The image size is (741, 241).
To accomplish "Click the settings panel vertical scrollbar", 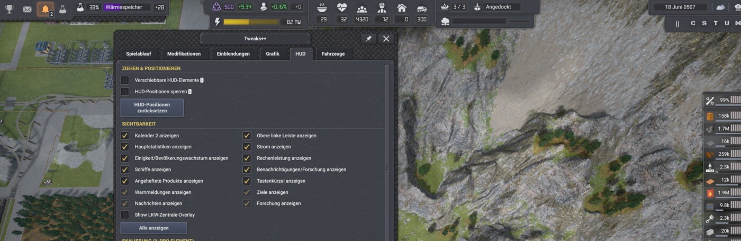I will pyautogui.click(x=387, y=153).
